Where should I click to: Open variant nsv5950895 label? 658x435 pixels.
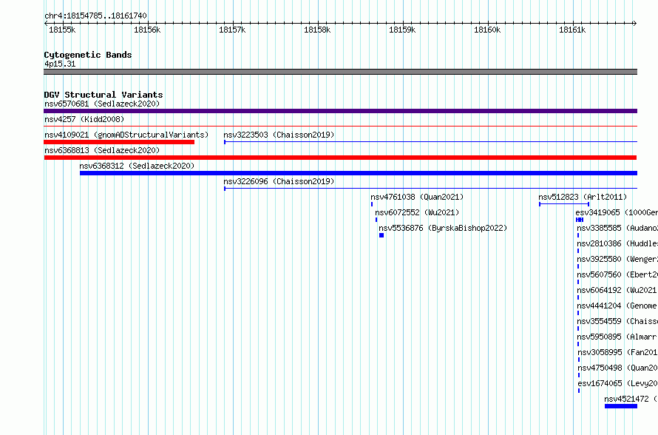617,337
